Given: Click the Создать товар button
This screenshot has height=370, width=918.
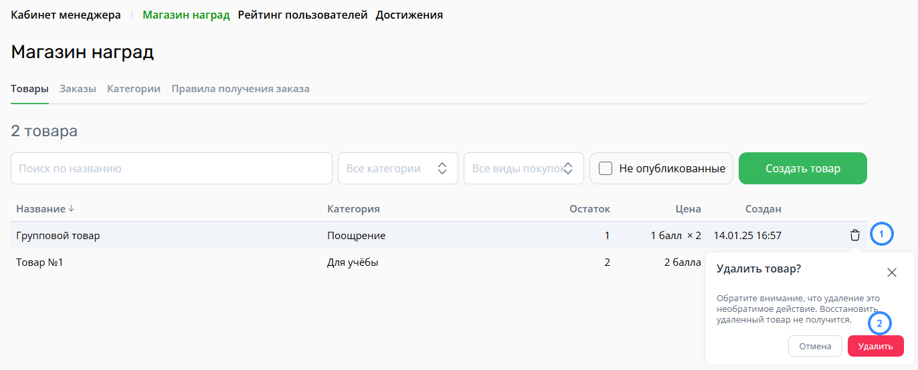Looking at the screenshot, I should click(803, 168).
